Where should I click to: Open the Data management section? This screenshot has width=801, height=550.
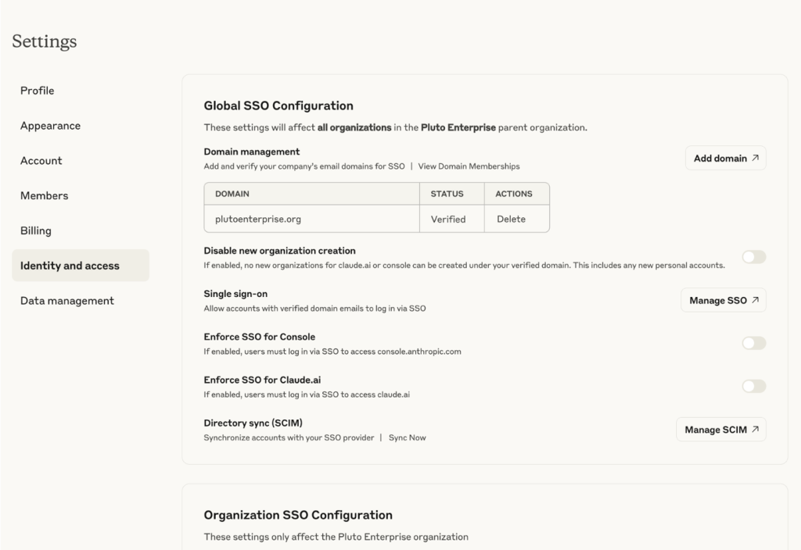click(x=67, y=300)
